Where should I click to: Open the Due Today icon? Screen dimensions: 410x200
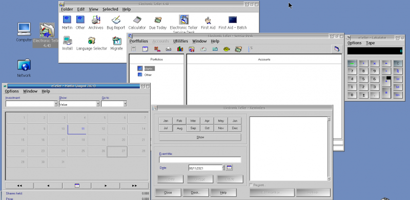click(158, 23)
